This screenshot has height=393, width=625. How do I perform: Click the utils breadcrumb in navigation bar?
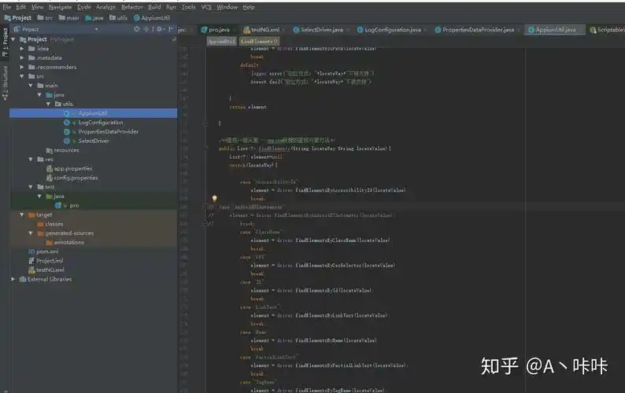click(118, 18)
